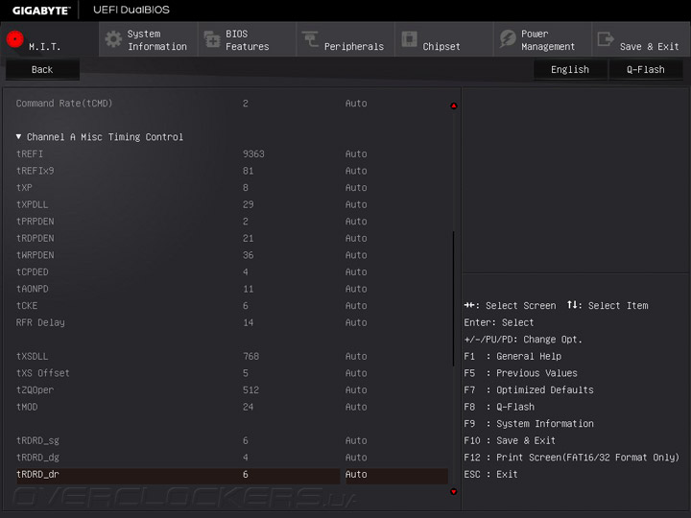
Task: Click the Chipset tab icon
Action: 409,39
